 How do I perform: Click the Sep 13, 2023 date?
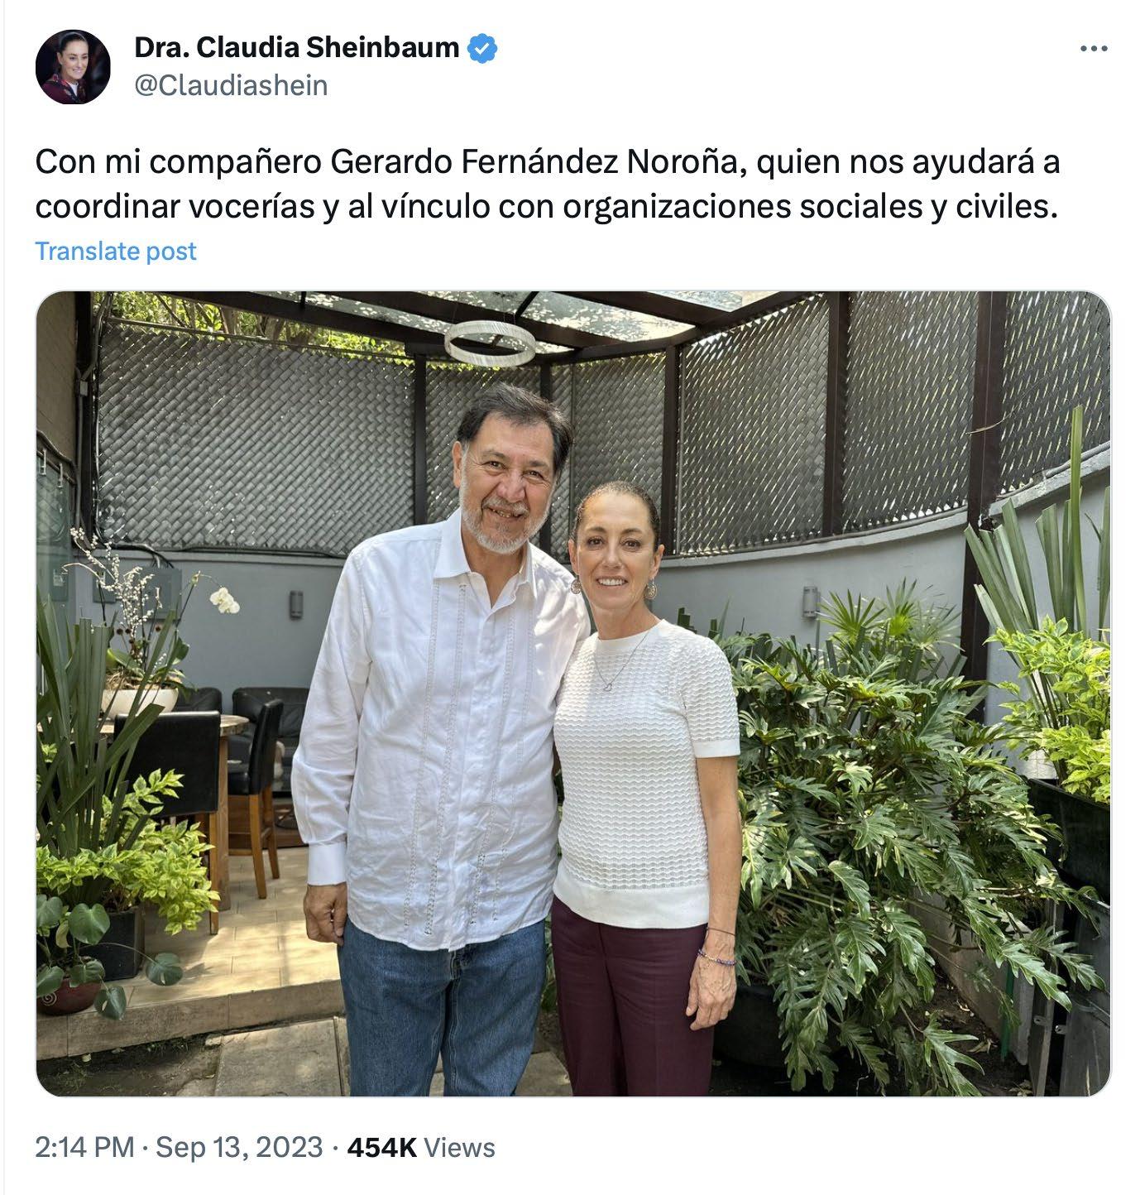pyautogui.click(x=239, y=1147)
